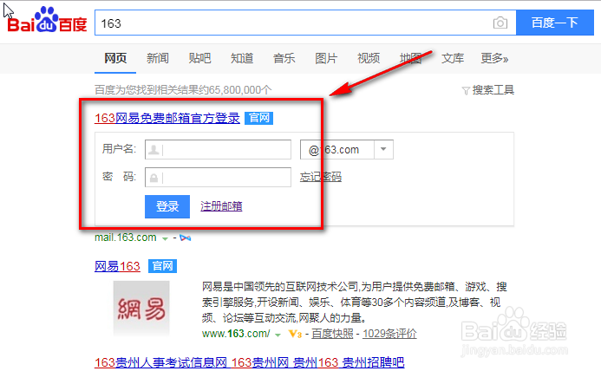Open 163网易免费邮箱官方登录 result link
The image size is (601, 371).
[167, 118]
